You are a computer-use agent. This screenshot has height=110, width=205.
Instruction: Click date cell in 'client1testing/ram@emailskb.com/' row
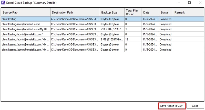pyautogui.click(x=150, y=24)
